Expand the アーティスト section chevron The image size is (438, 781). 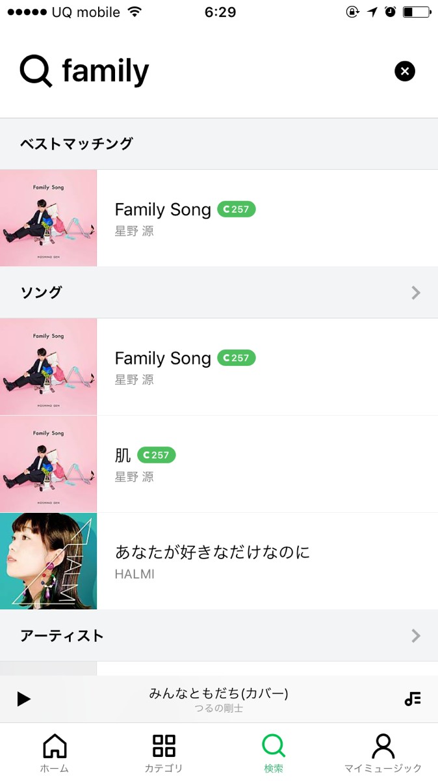click(416, 636)
